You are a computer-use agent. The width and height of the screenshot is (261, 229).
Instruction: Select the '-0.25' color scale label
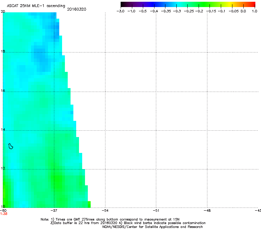pyautogui.click(x=189, y=11)
